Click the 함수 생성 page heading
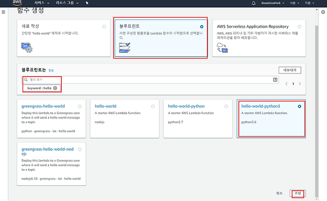Image resolution: width=327 pixels, height=201 pixels. click(x=30, y=10)
